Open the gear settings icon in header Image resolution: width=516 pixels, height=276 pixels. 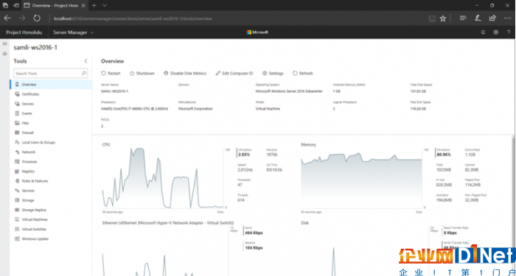[496, 32]
